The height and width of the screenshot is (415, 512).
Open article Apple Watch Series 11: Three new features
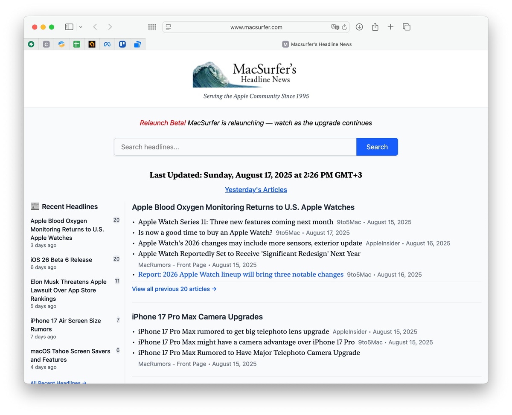click(x=236, y=222)
